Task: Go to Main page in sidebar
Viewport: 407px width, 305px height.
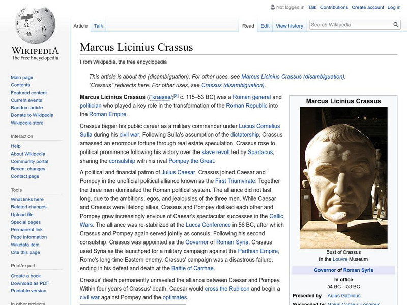Action: (x=22, y=77)
